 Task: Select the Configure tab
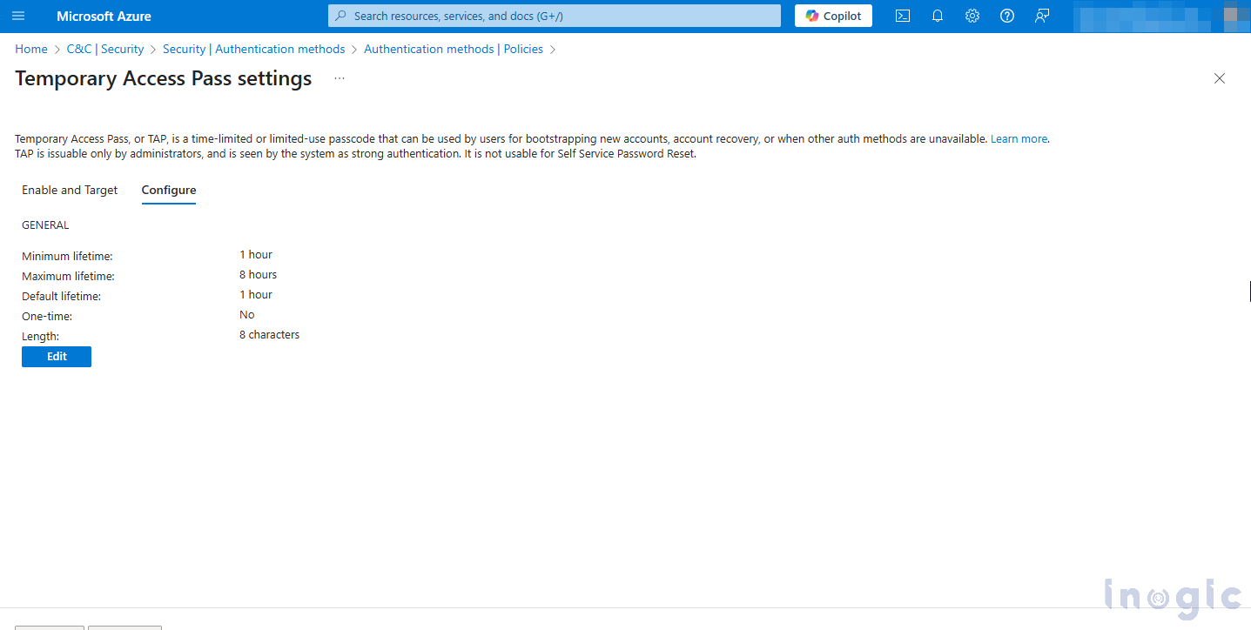click(x=169, y=190)
